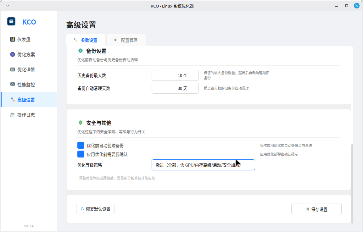Image resolution: width=363 pixels, height=232 pixels.
Task: Click the dashboard 仪表盘 icon in sidebar
Action: [13, 39]
